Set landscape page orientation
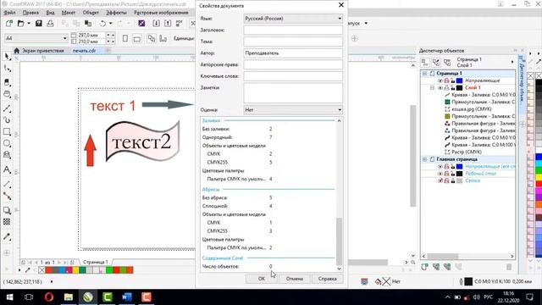The height and width of the screenshot is (305, 542). coord(137,38)
